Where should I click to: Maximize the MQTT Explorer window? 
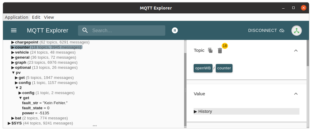click(293, 8)
